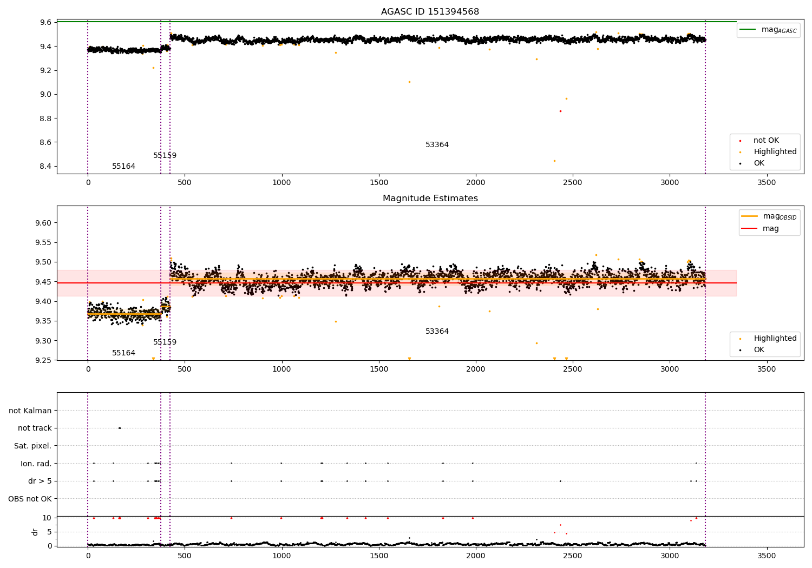Click the title 'AGASC ID 151394568'
This screenshot has height=568, width=812.
pos(430,12)
